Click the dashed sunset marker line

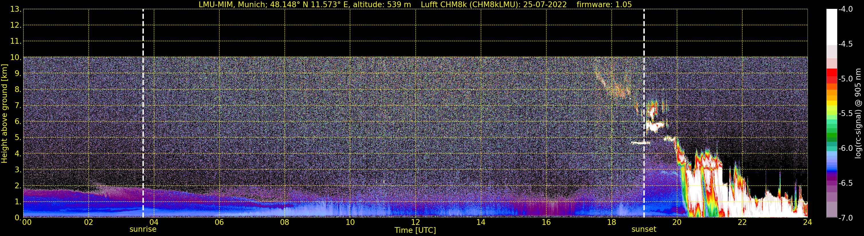[x=644, y=114]
